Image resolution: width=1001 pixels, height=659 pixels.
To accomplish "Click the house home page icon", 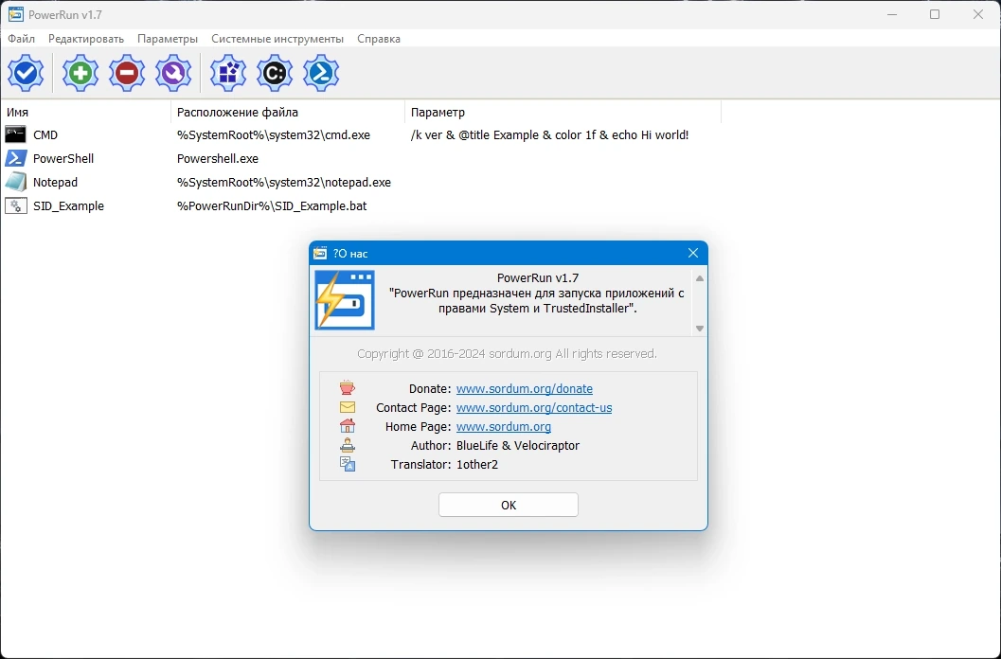I will pyautogui.click(x=348, y=426).
